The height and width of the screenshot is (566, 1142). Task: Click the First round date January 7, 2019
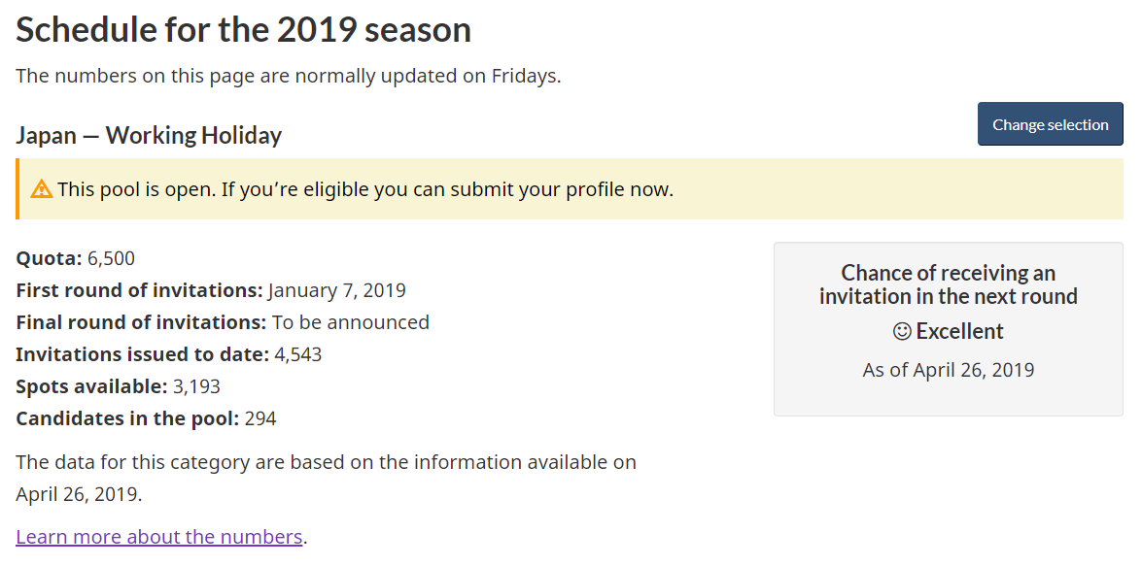[x=336, y=290]
